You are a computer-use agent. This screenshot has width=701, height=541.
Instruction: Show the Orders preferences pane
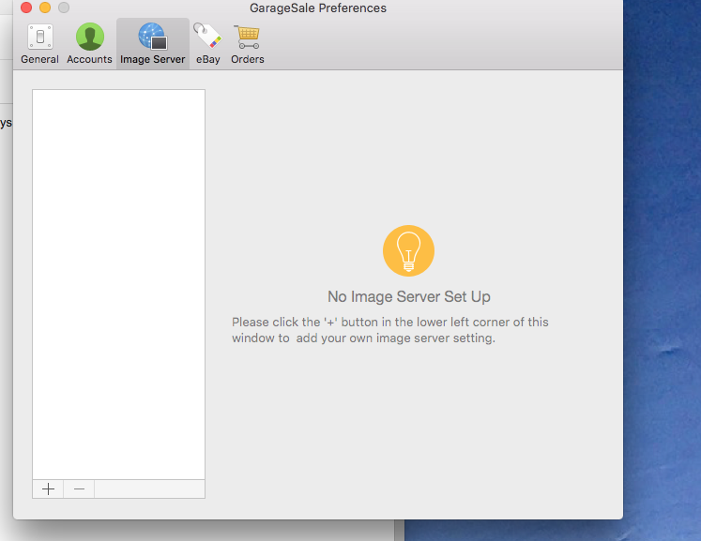pos(247,44)
